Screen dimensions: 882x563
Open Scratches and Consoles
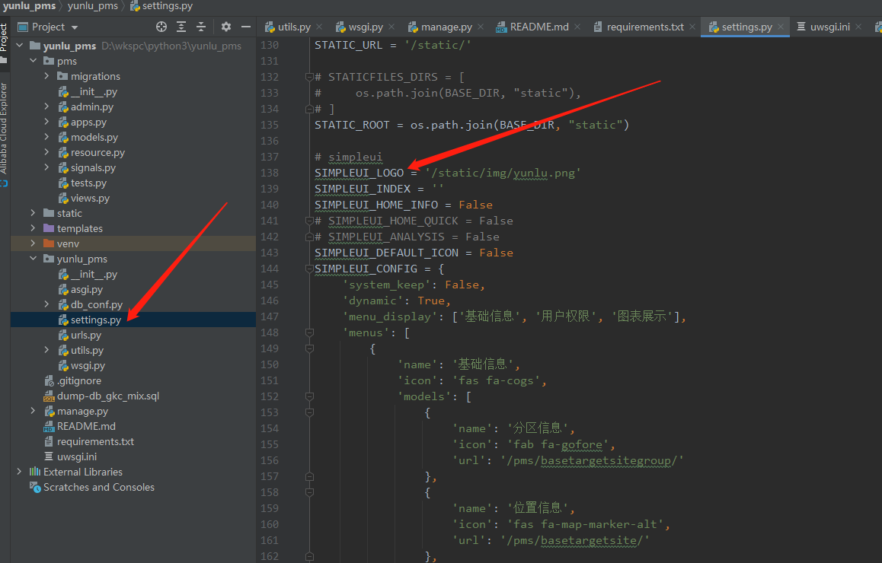(x=98, y=487)
